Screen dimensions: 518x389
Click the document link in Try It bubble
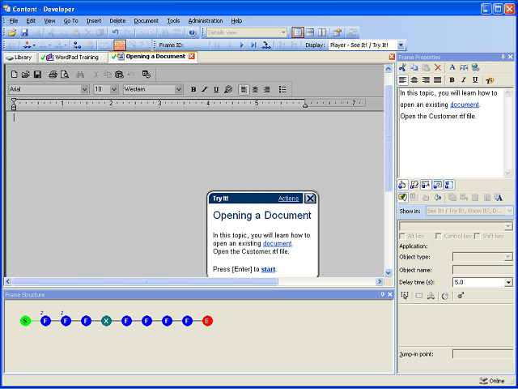(277, 243)
